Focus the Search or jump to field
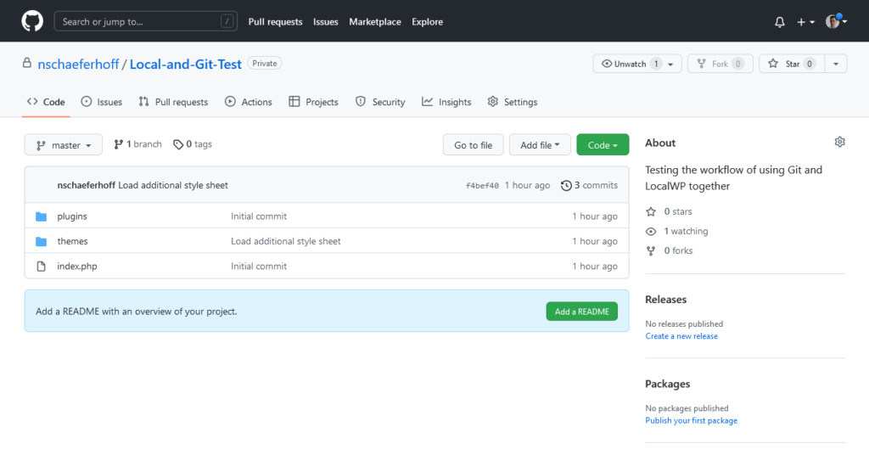The height and width of the screenshot is (455, 869). point(146,21)
